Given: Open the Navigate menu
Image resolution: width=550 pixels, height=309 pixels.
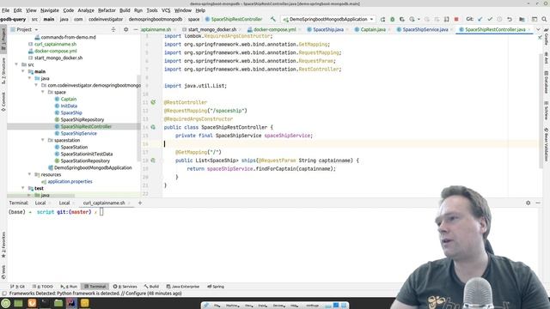Looking at the screenshot, I should 50,10.
